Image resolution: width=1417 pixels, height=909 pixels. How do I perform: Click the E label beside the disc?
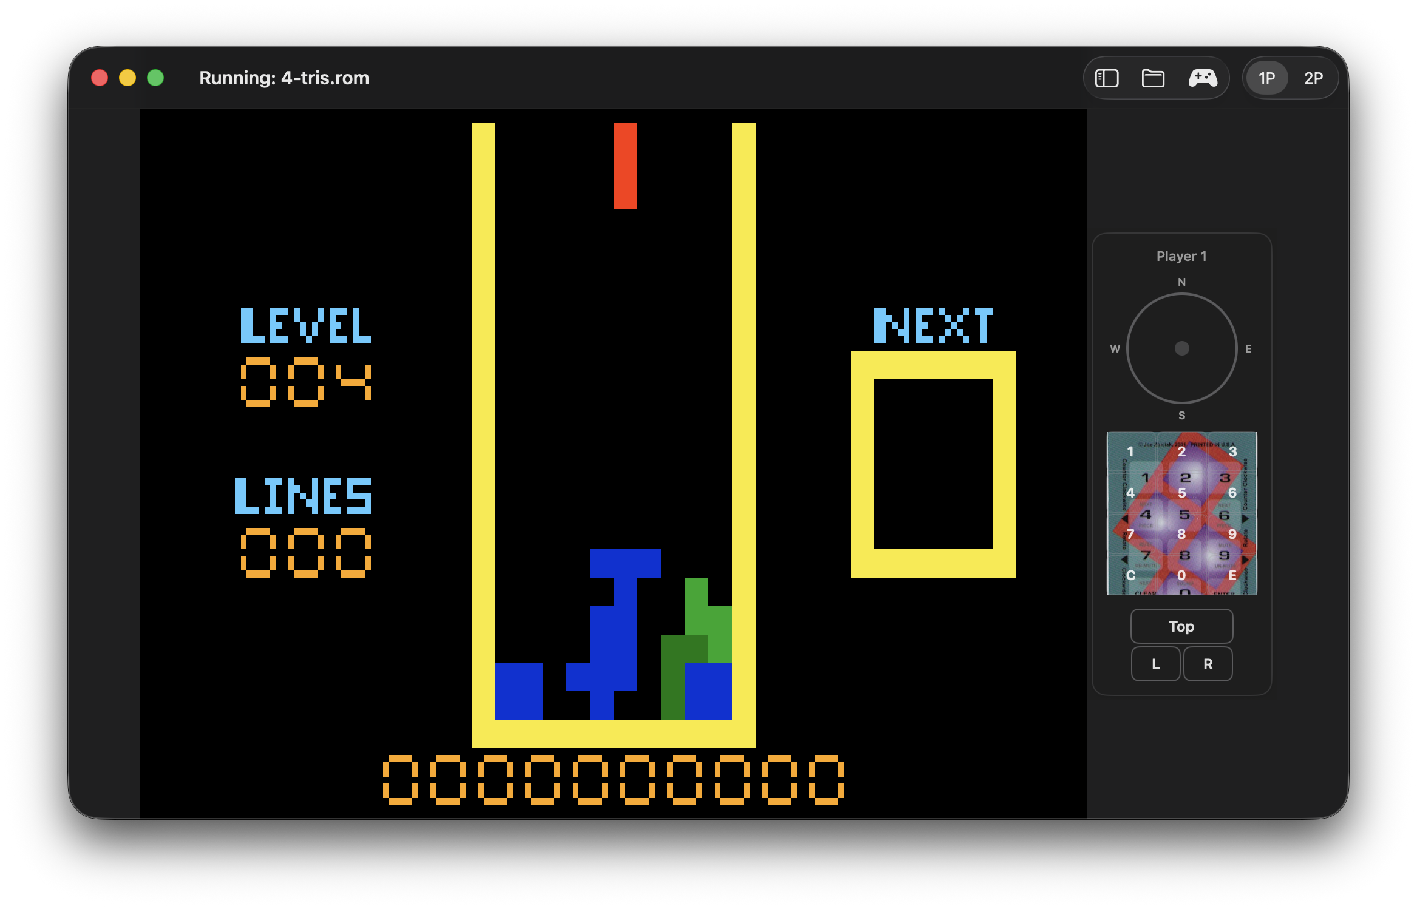1248,348
